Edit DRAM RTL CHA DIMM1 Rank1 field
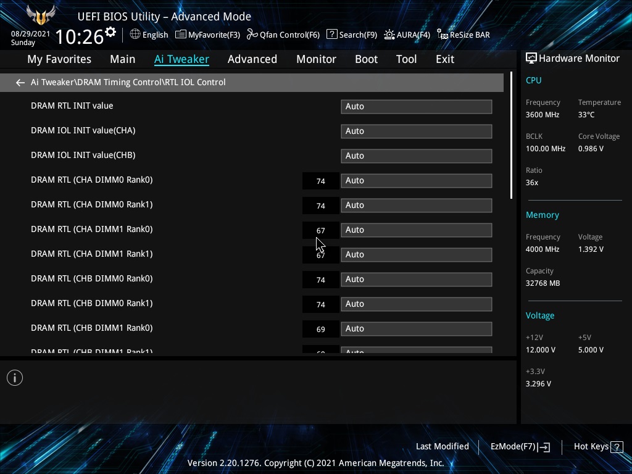 point(417,255)
